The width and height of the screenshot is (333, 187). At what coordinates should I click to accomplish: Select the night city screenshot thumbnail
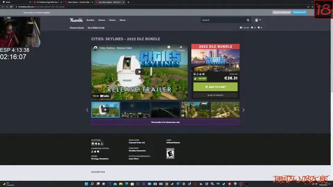[135, 110]
